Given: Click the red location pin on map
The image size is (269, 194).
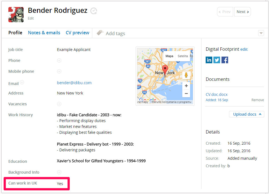Looking at the screenshot, I should (165, 70).
